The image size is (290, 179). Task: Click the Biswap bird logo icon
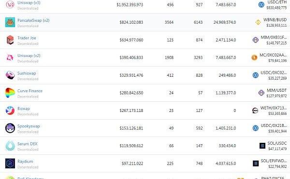point(10,110)
